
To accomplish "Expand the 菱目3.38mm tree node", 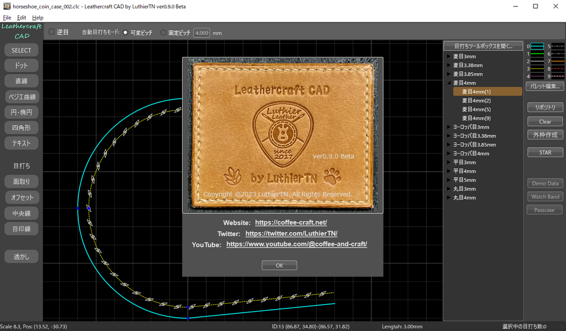I will pos(449,65).
